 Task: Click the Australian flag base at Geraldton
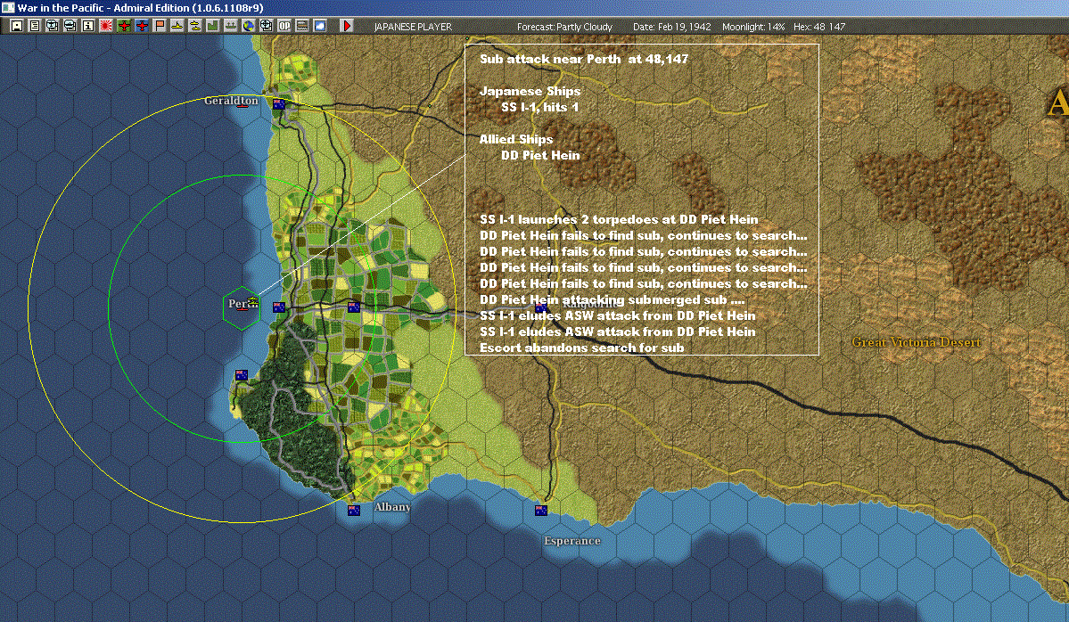pyautogui.click(x=279, y=104)
